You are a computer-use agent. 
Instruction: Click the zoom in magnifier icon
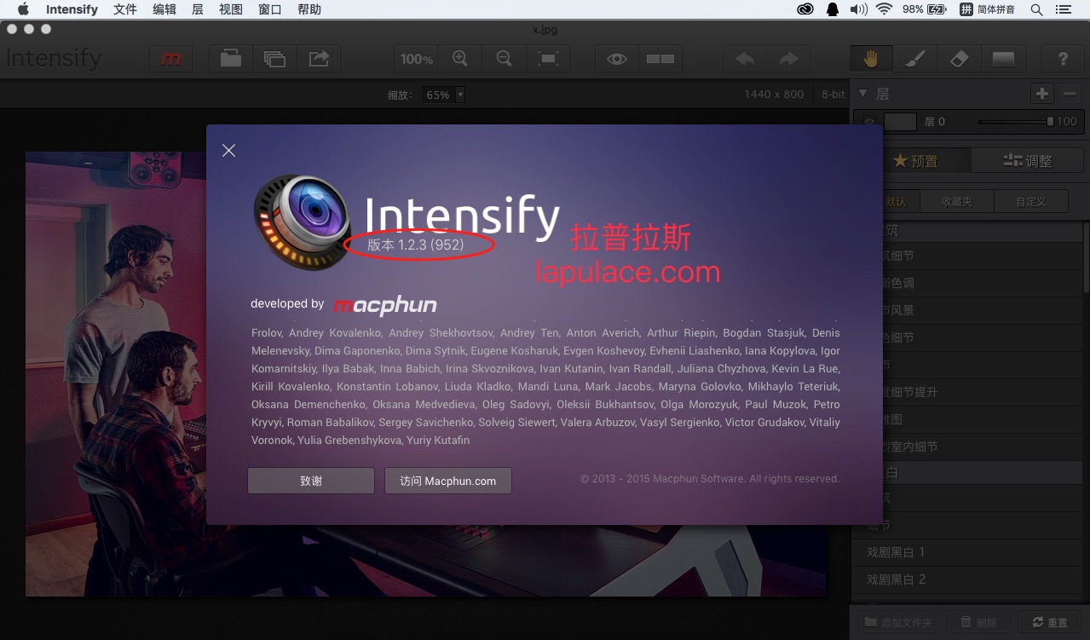460,59
